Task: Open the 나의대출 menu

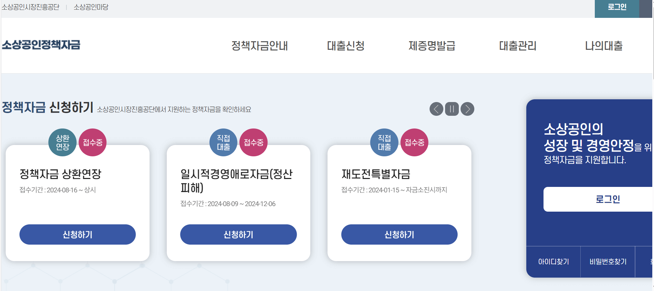Action: (x=603, y=46)
